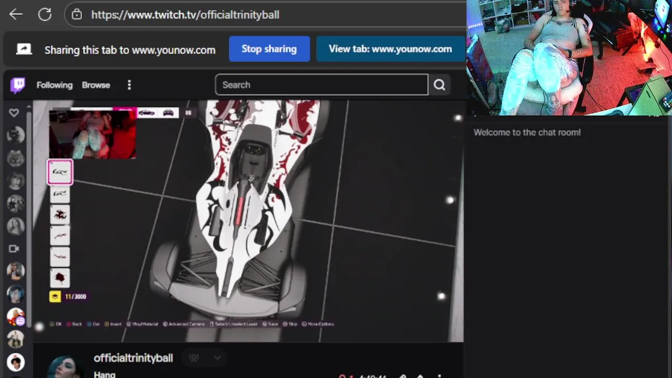Image resolution: width=672 pixels, height=378 pixels.
Task: Switch to the second car side-view tab
Action: coord(168,112)
